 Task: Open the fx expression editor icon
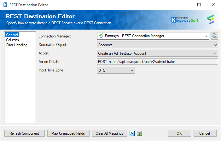(132, 133)
